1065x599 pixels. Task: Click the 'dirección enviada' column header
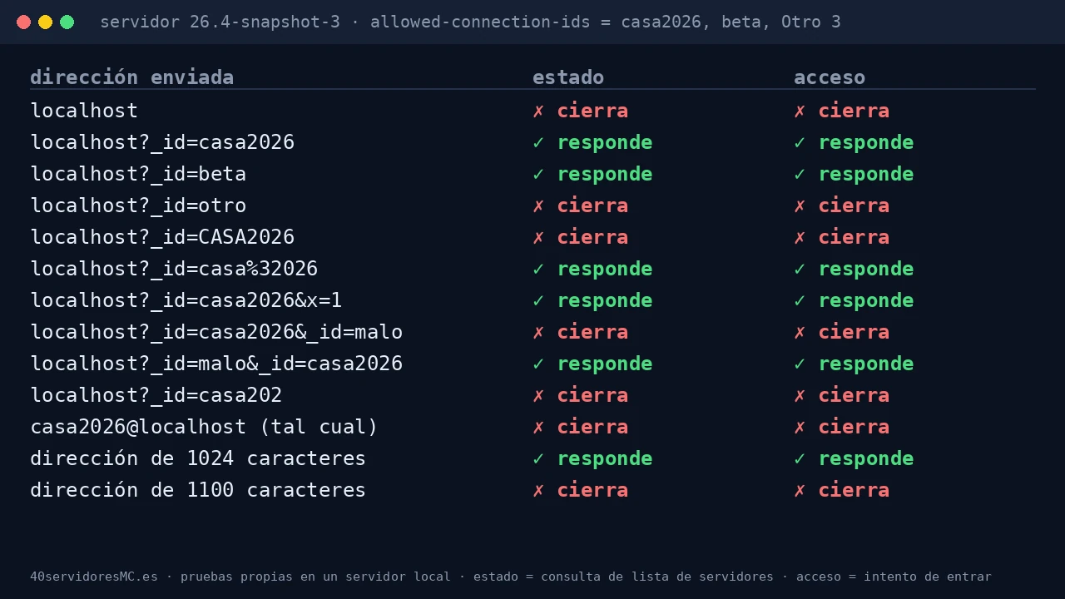pyautogui.click(x=131, y=77)
